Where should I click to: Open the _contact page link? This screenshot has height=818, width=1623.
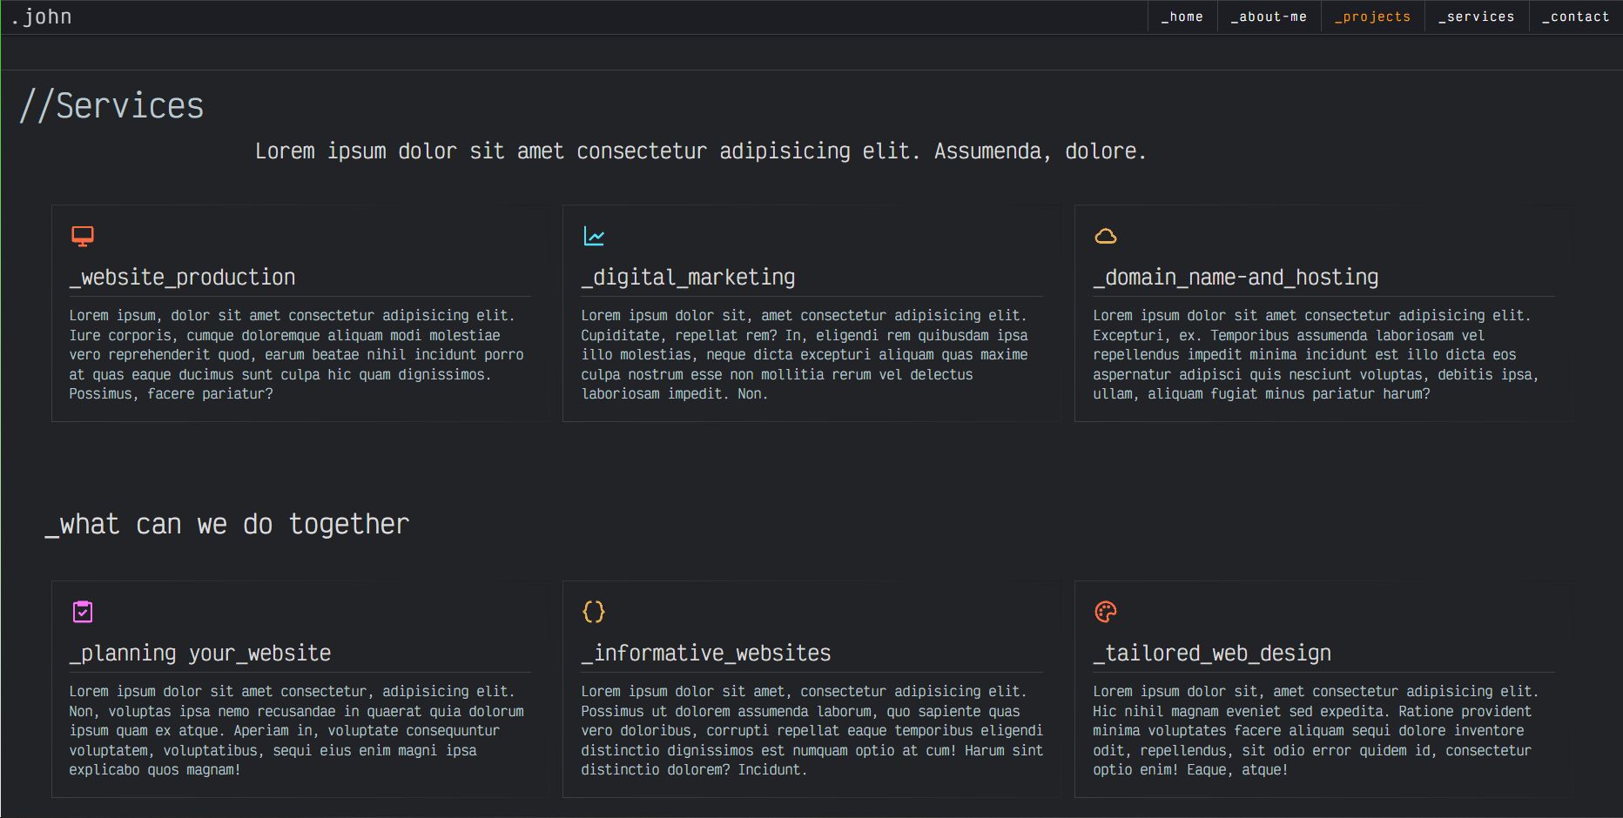(x=1575, y=17)
